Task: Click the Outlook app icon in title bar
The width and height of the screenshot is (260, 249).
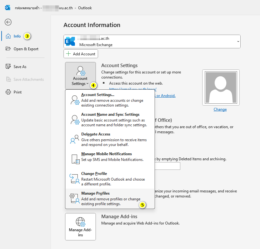Action: [x=8, y=8]
